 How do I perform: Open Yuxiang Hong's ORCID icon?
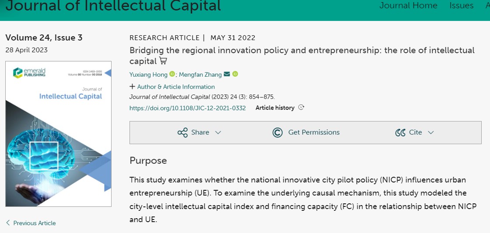tap(172, 74)
